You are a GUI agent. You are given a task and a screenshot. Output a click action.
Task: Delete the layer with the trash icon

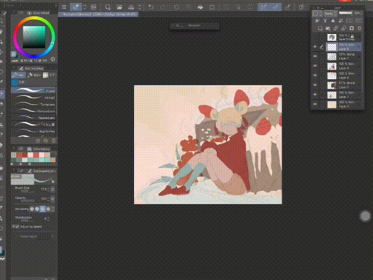tap(360, 29)
